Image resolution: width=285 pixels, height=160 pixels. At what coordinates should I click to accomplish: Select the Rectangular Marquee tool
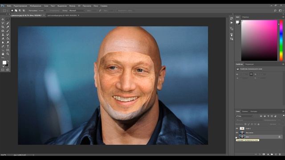(x=8, y=19)
